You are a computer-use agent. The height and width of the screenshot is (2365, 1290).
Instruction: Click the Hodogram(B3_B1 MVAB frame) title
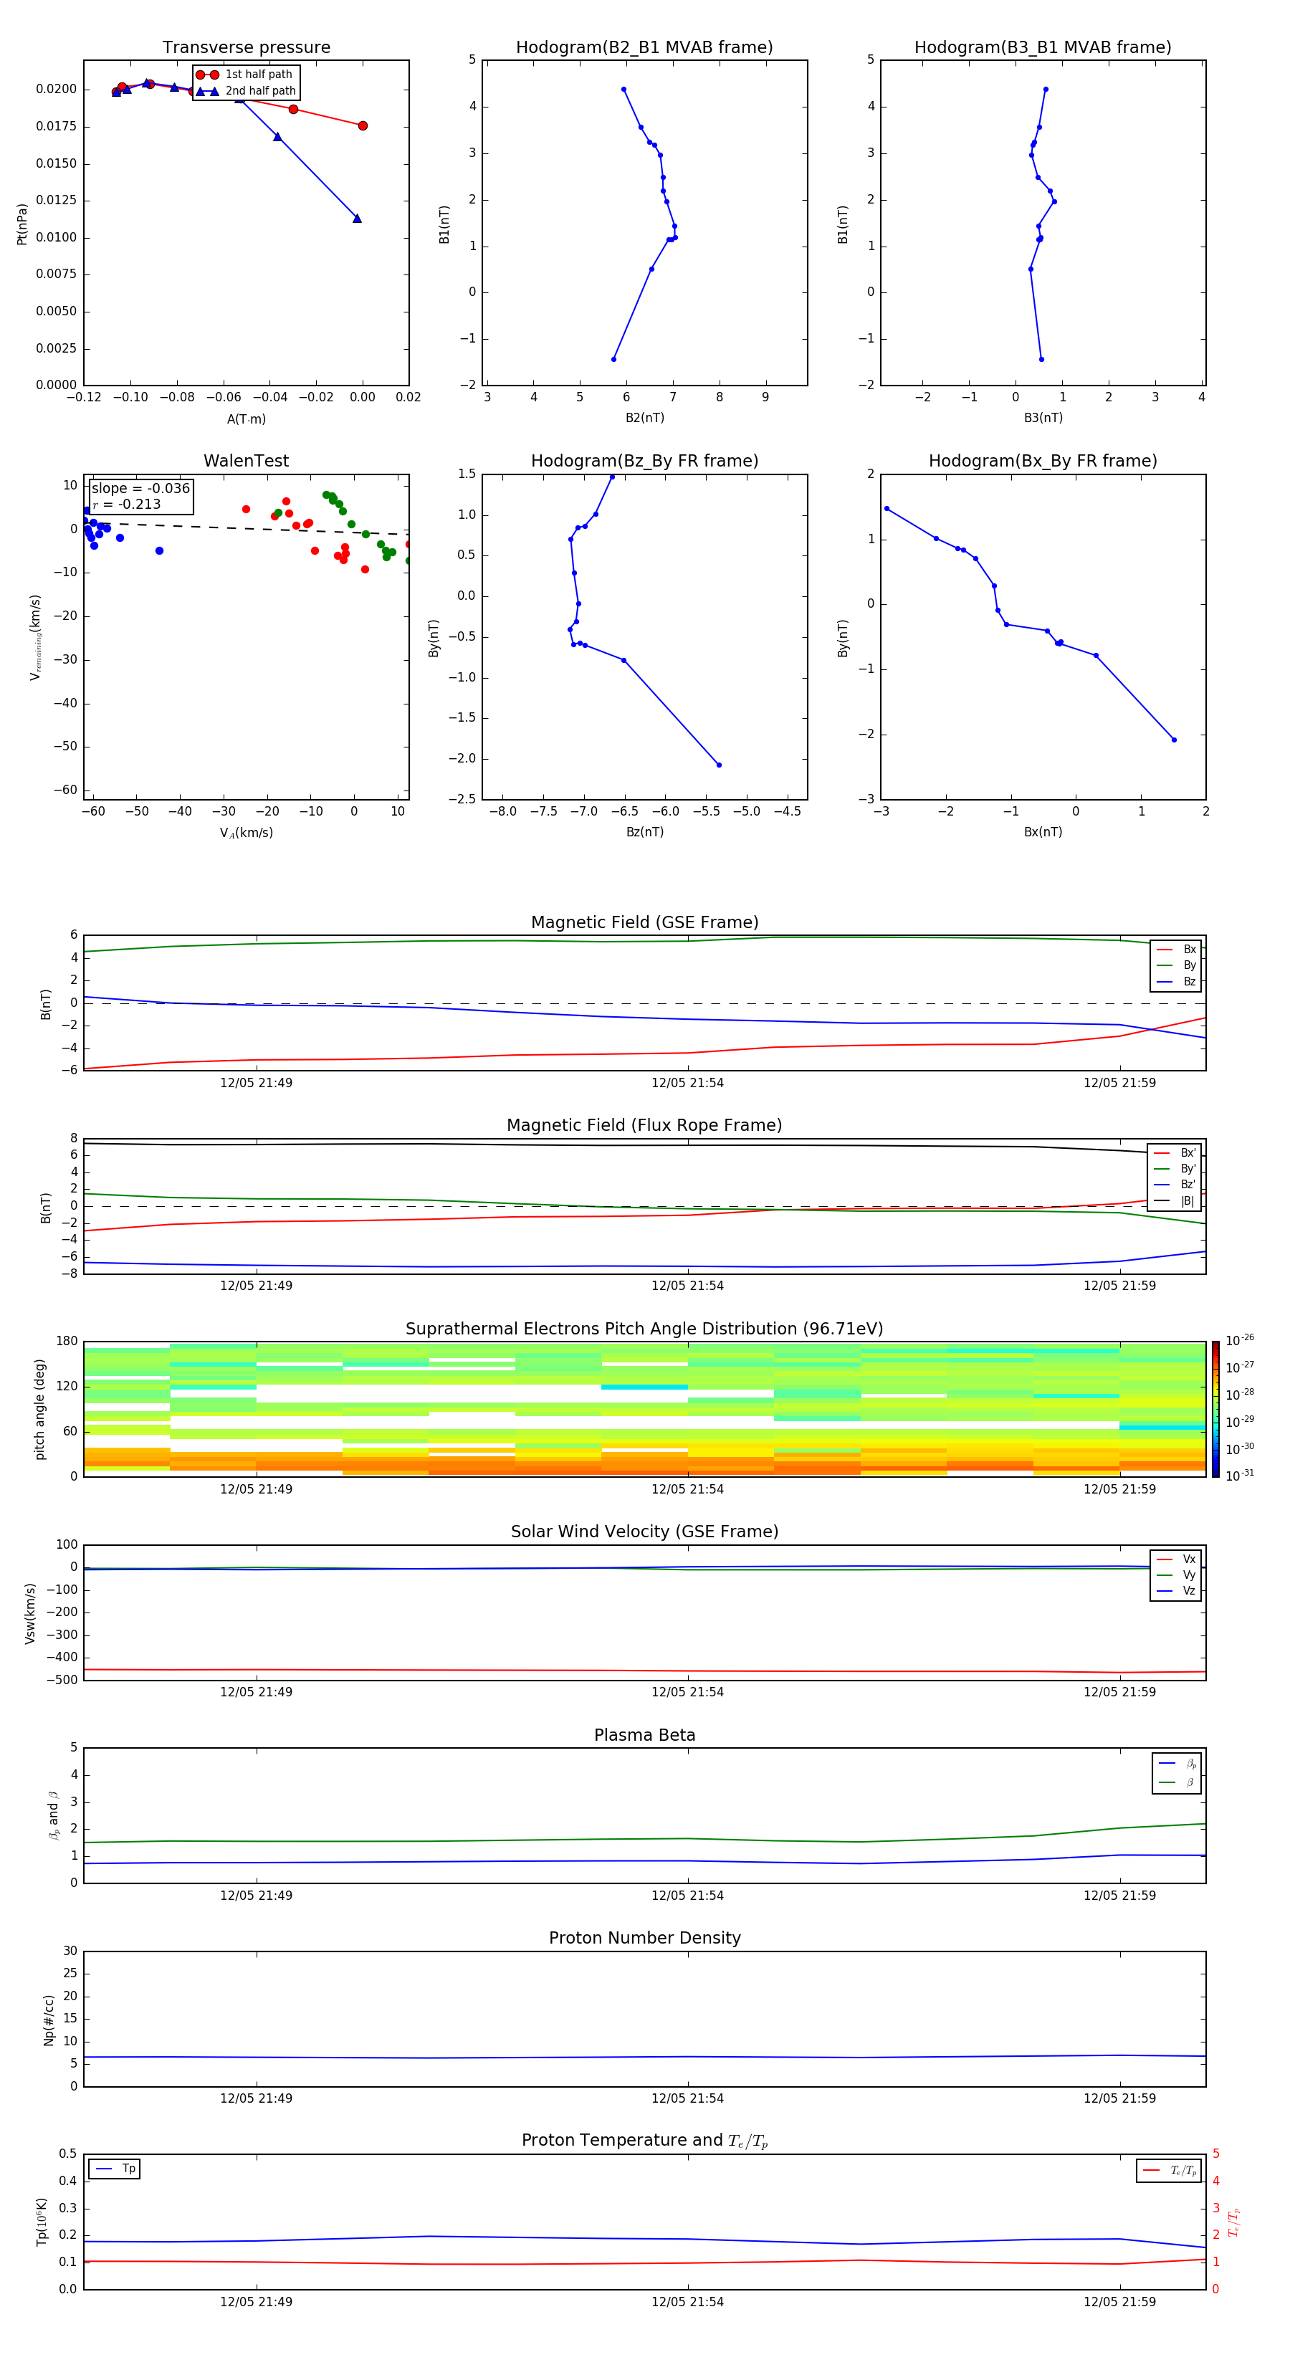1043,48
